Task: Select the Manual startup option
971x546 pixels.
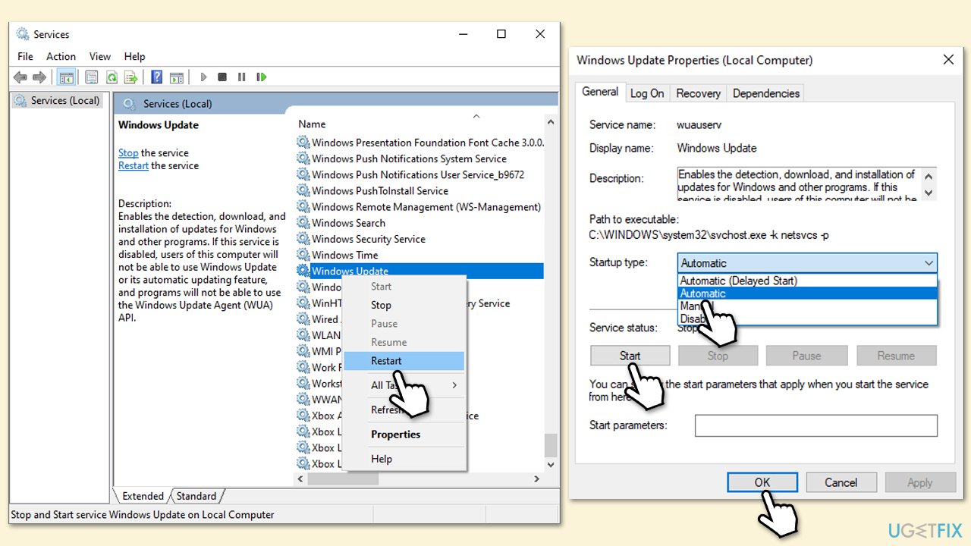Action: [807, 306]
